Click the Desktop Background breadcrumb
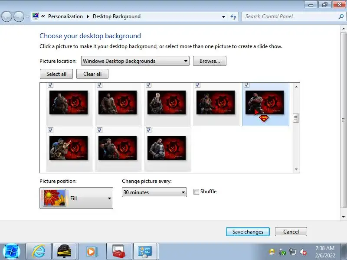This screenshot has height=260, width=347. [x=117, y=16]
